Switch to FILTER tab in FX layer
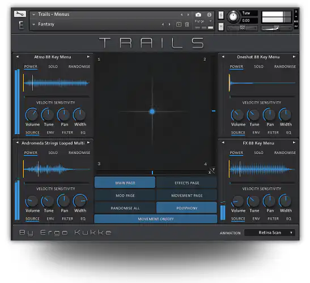Image resolution: width=310 pixels, height=283 pixels. (x=273, y=218)
